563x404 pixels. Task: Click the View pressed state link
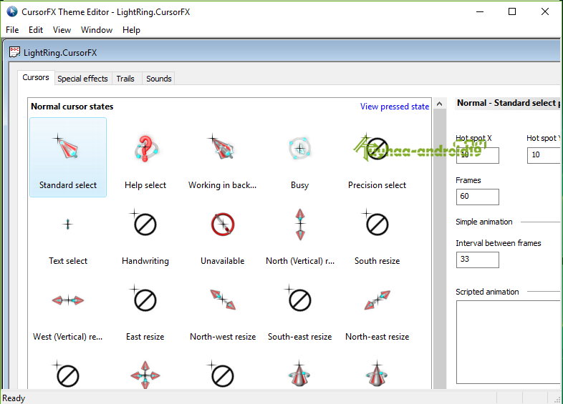click(x=395, y=107)
